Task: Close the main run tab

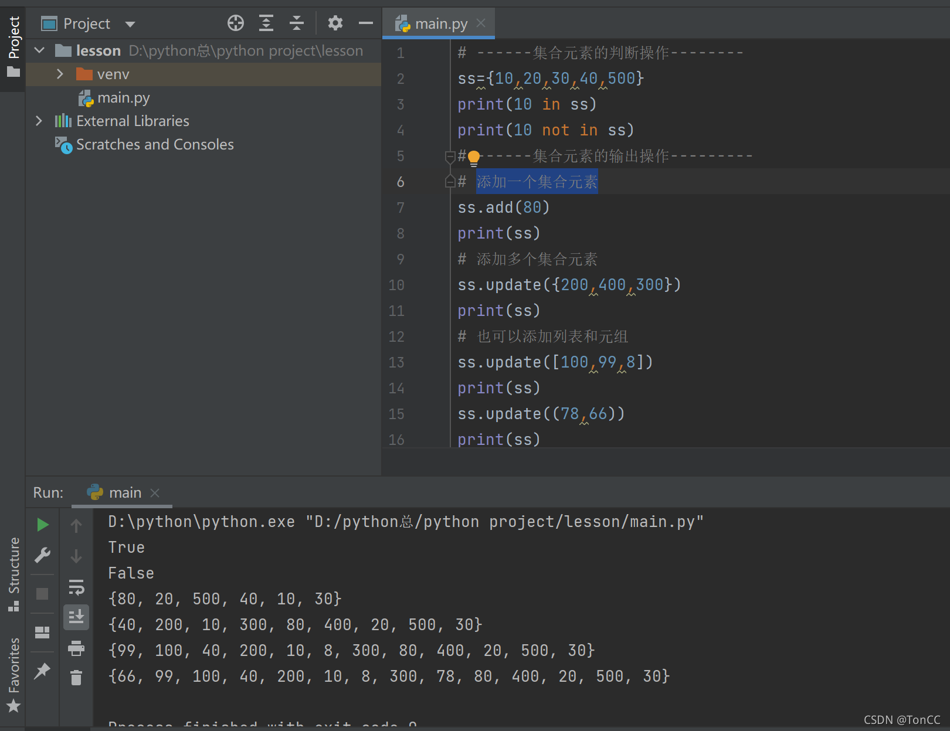Action: (x=155, y=493)
